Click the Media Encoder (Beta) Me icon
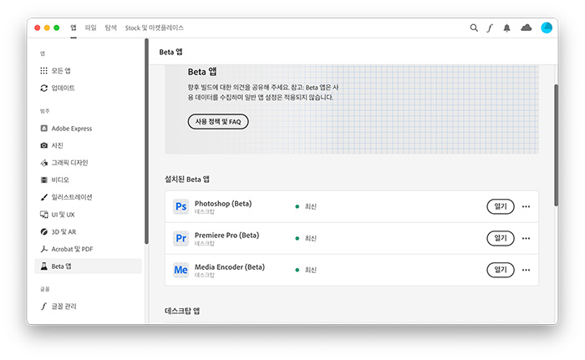 click(x=181, y=270)
